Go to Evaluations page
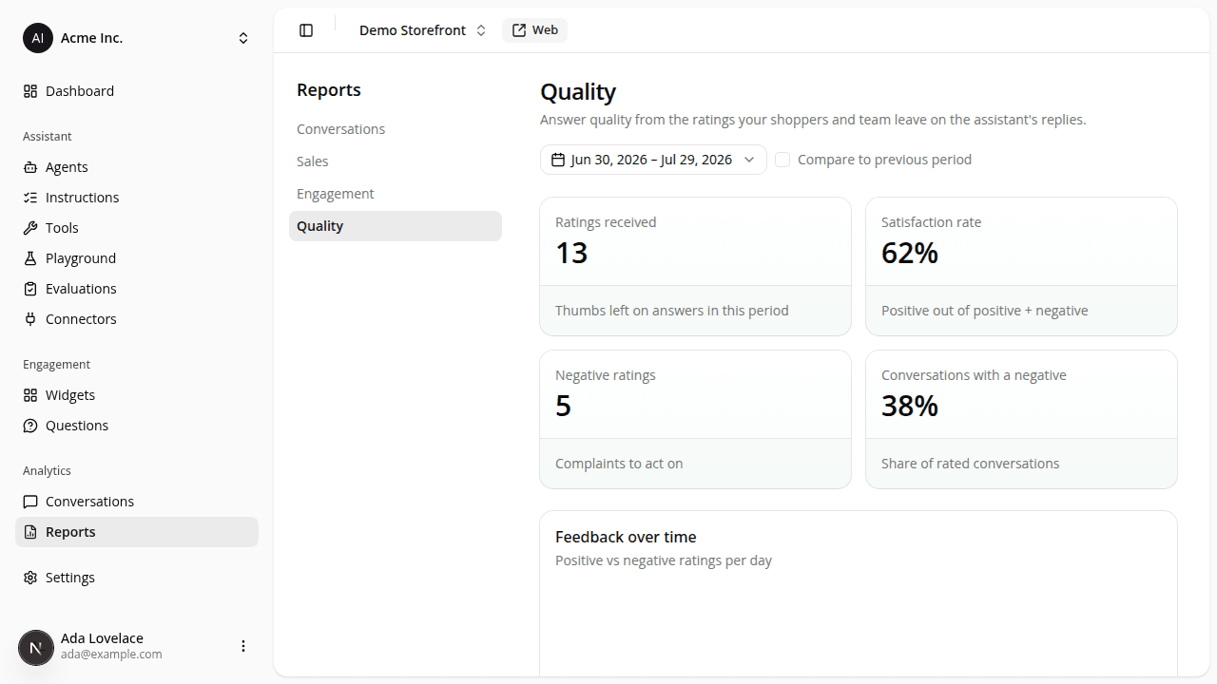Screen dimensions: 1217x684 [x=137, y=289]
